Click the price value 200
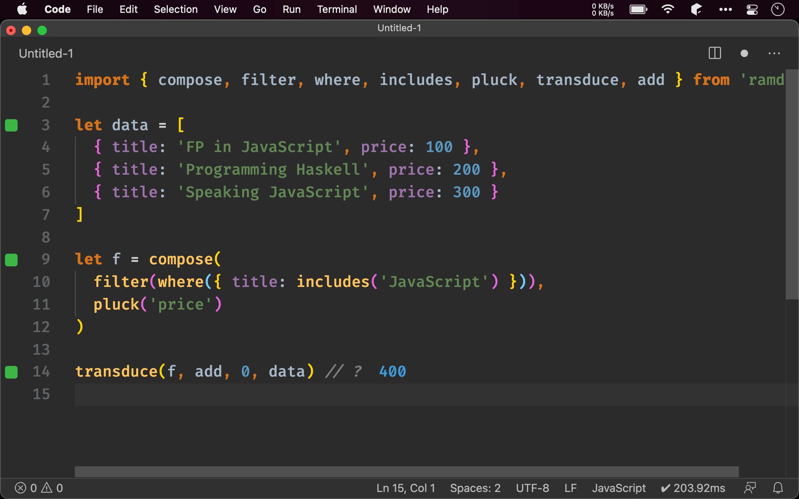The width and height of the screenshot is (799, 499). click(x=467, y=170)
